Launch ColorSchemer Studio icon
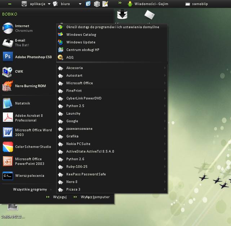The height and width of the screenshot is (226, 231). coord(8,146)
